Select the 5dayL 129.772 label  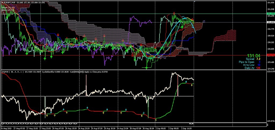(x=7, y=10)
